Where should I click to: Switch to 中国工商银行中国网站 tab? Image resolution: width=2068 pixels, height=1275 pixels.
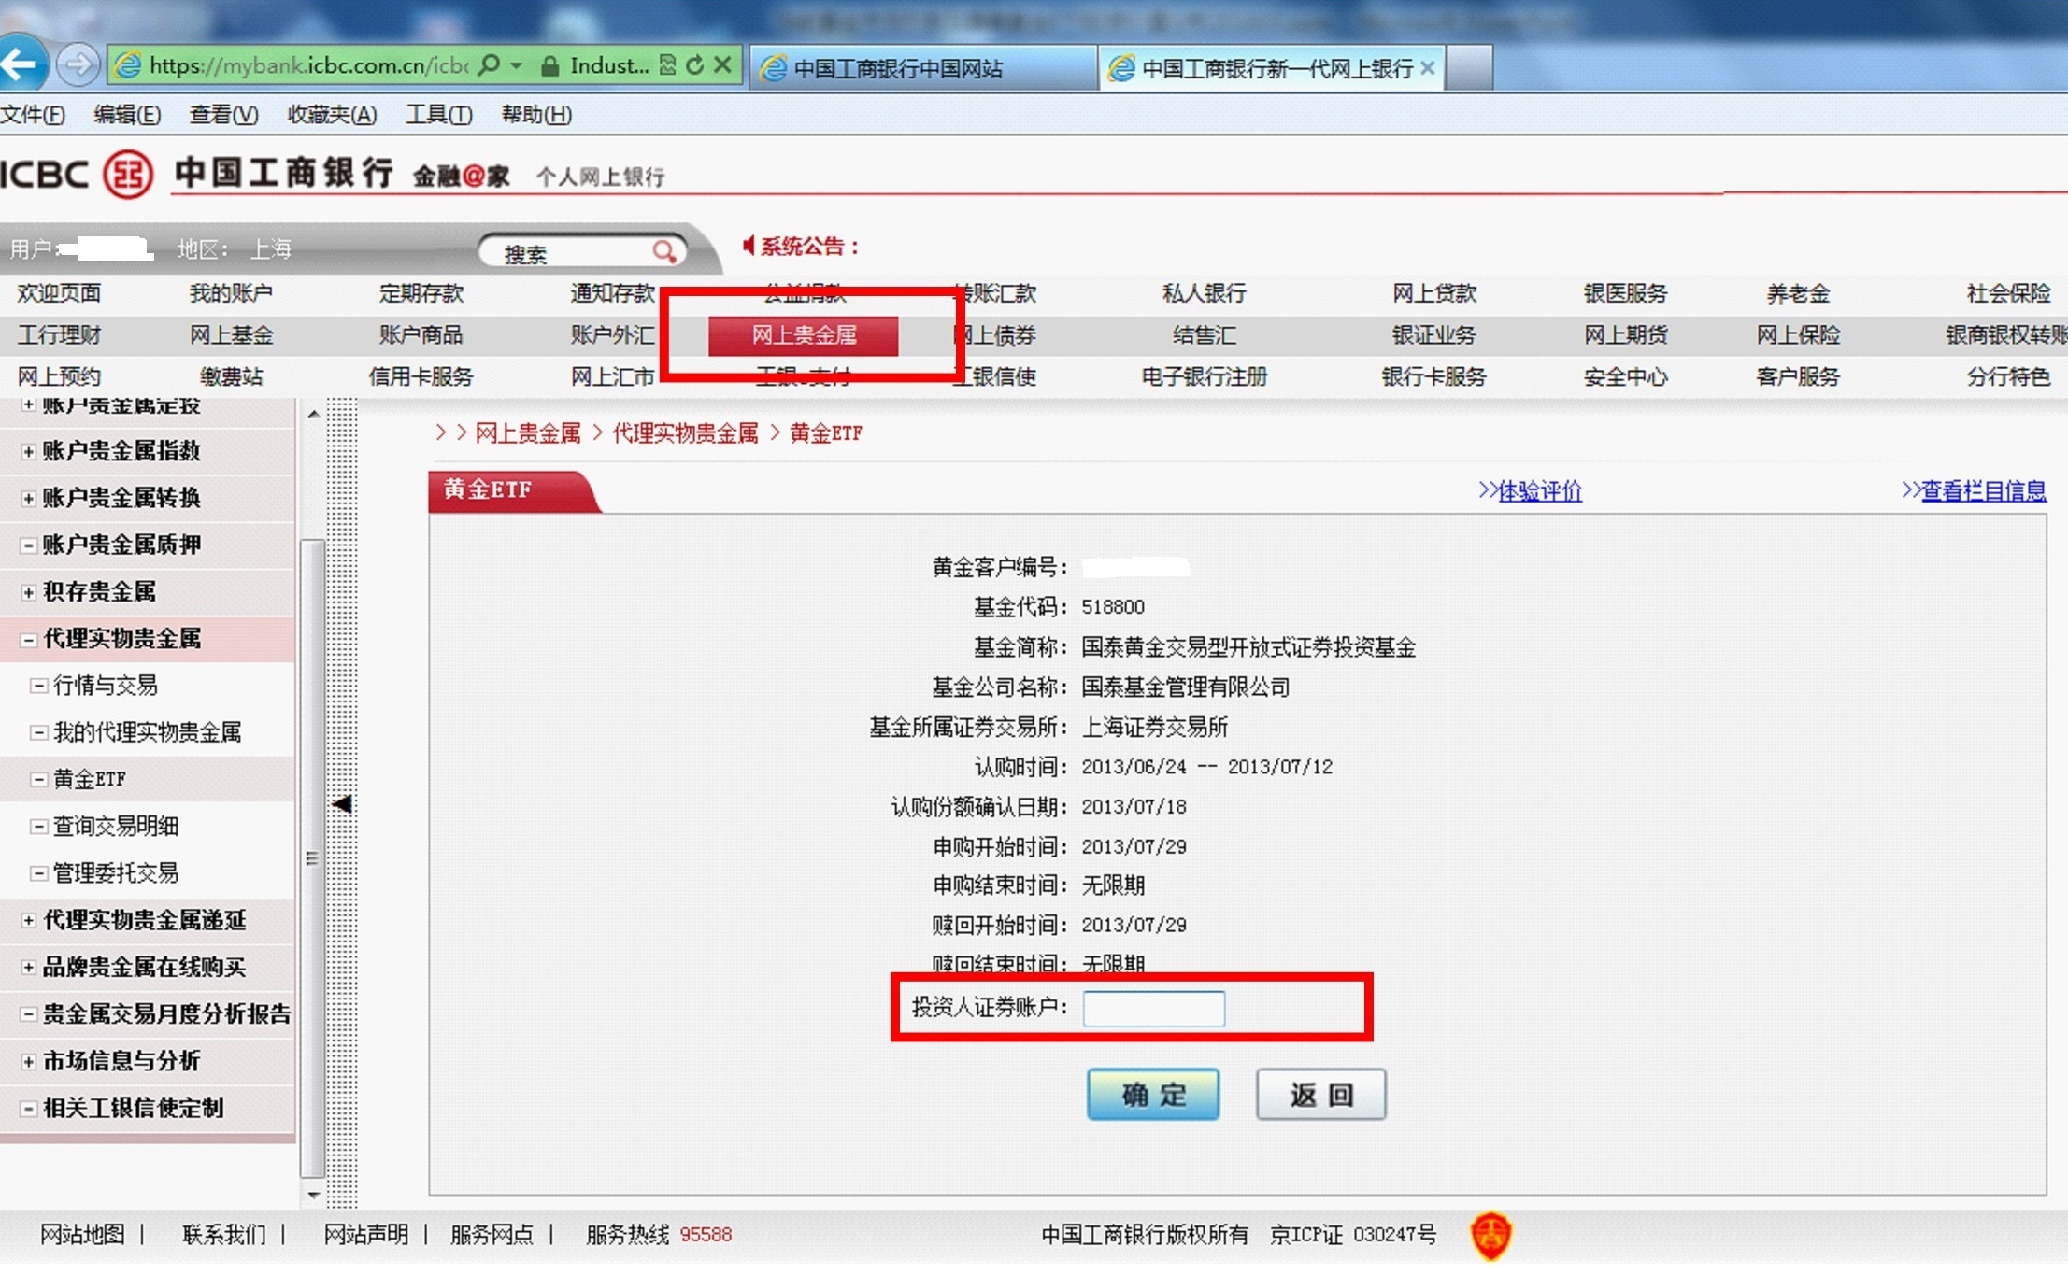897,68
